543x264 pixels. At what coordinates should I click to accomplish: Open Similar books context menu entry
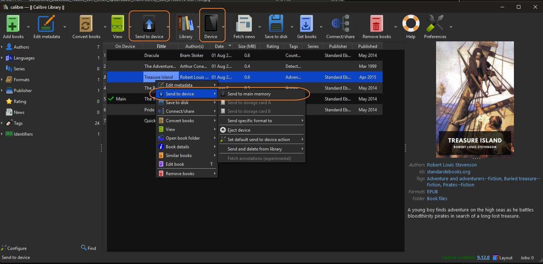[187, 156]
